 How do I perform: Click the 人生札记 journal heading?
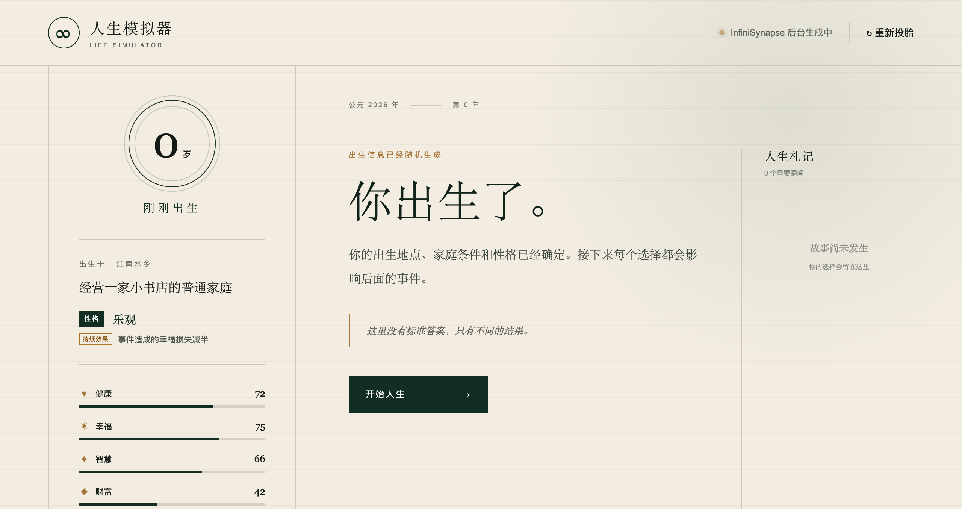pyautogui.click(x=789, y=156)
